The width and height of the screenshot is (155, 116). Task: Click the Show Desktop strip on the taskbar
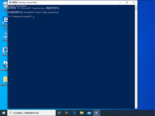tap(154, 113)
